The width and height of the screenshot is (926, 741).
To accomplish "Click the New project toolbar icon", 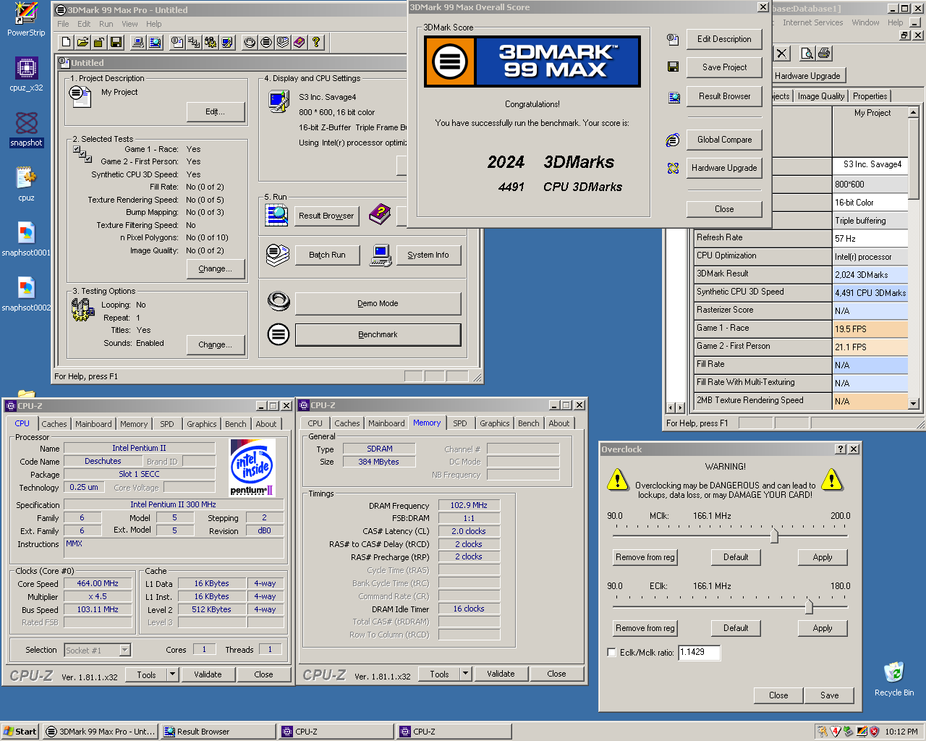I will 67,42.
